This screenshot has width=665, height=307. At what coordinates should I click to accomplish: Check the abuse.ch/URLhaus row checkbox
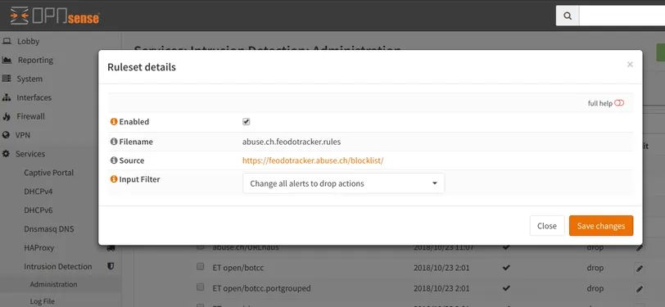(200, 246)
